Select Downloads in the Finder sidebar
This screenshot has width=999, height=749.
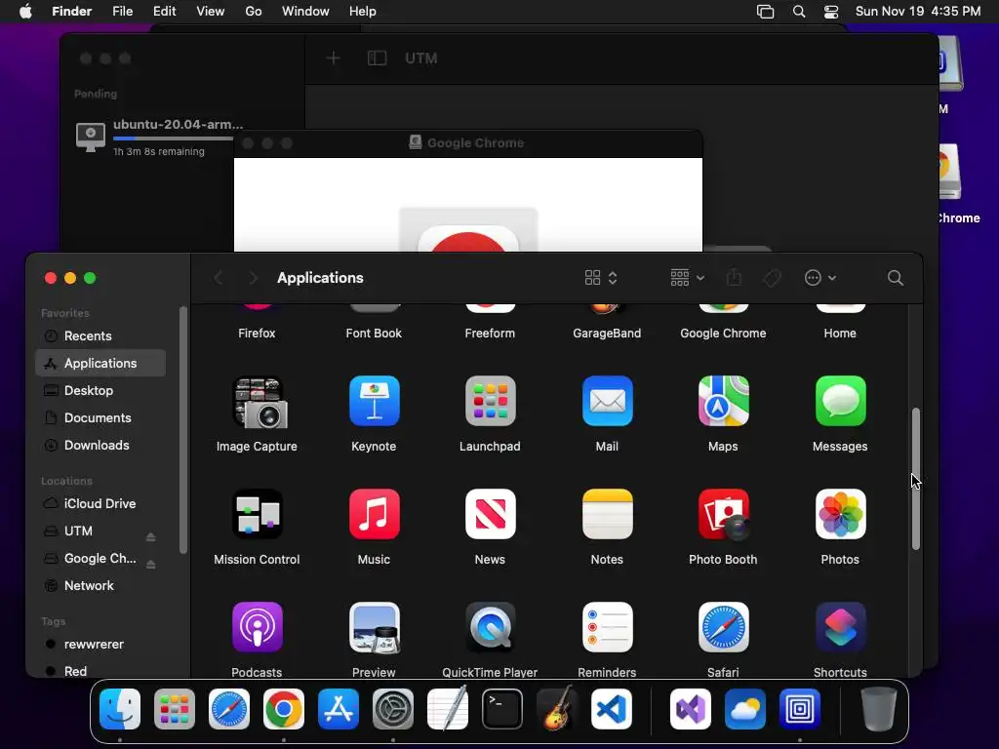pyautogui.click(x=100, y=445)
